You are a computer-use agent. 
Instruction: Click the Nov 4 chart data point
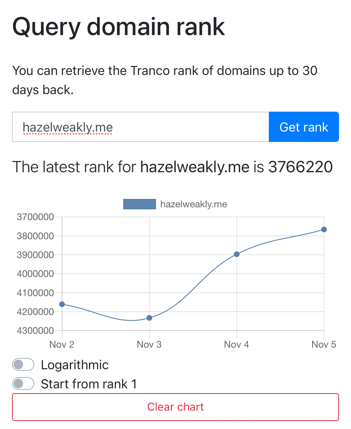tap(237, 254)
